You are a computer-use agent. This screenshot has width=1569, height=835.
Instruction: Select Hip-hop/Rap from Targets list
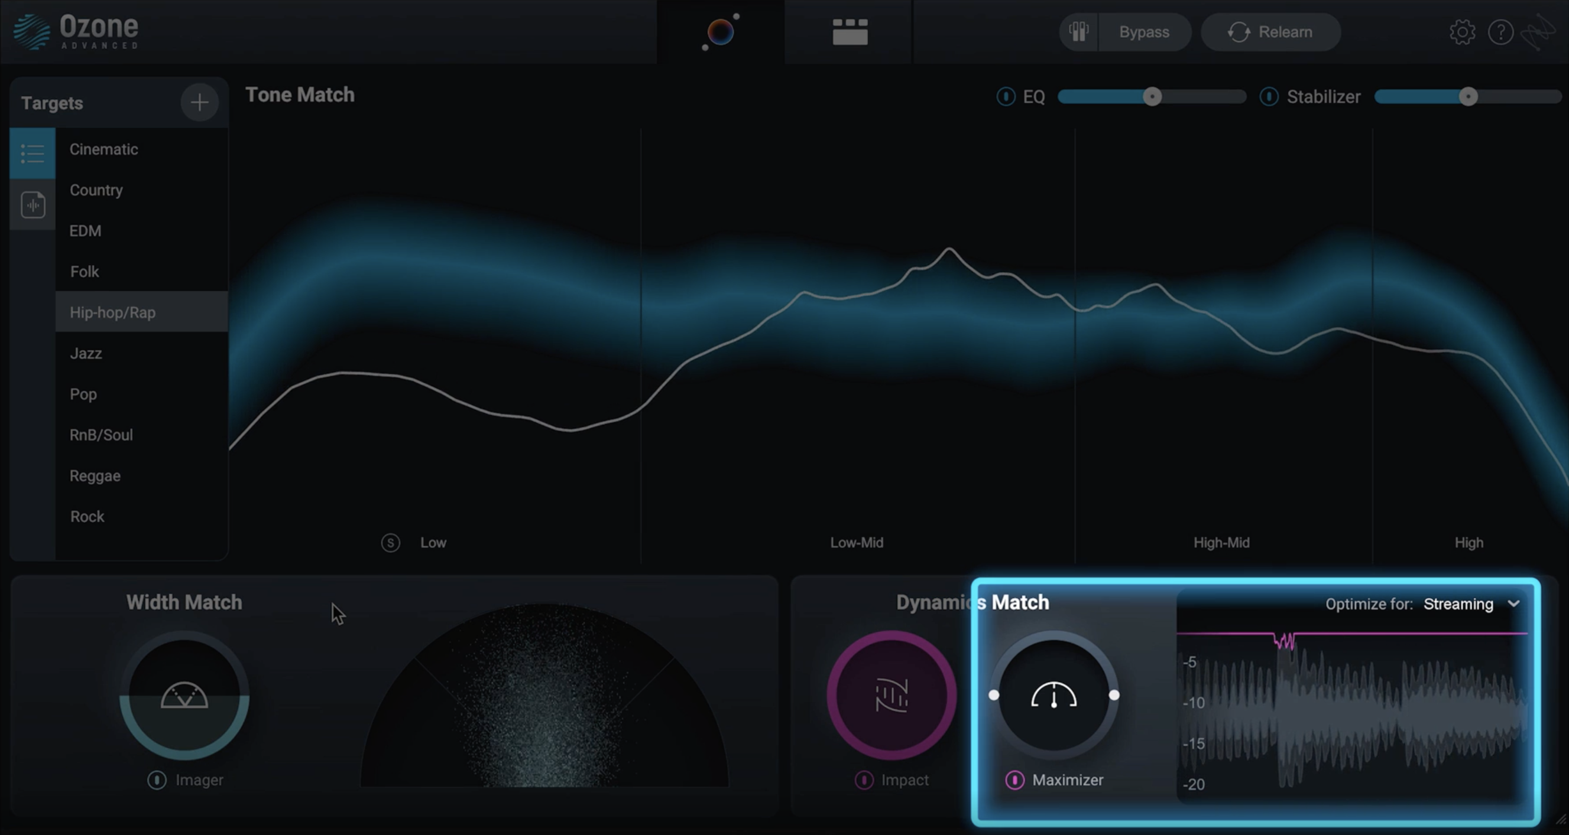click(112, 312)
